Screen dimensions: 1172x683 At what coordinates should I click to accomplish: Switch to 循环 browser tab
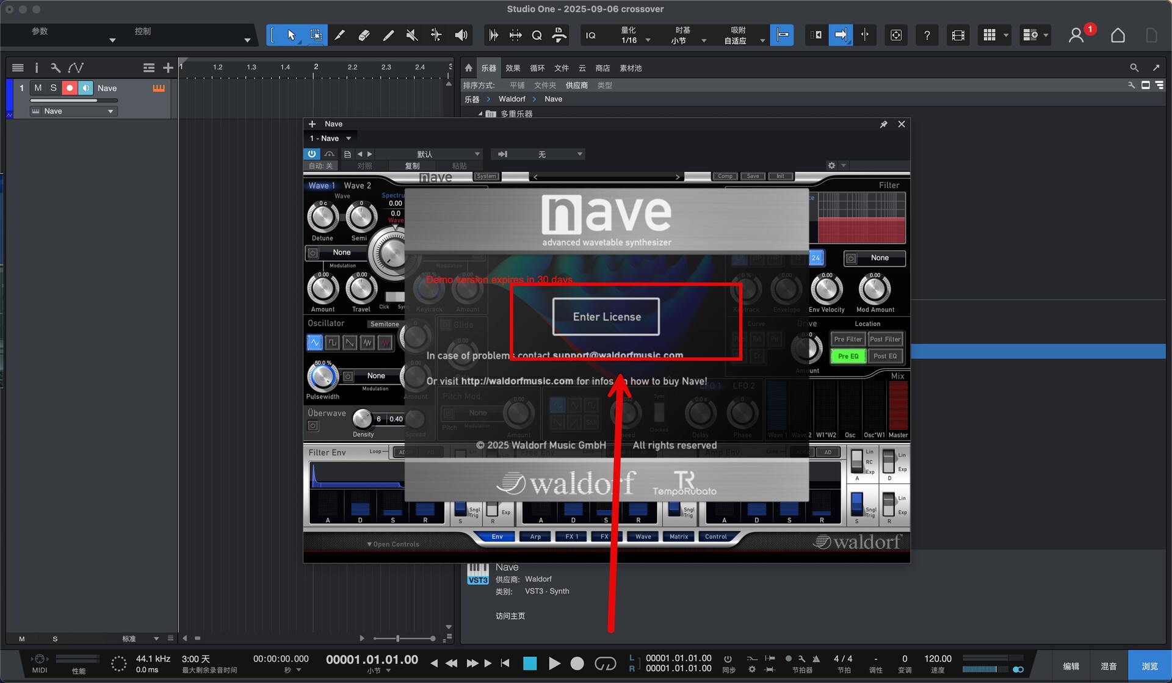tap(537, 68)
